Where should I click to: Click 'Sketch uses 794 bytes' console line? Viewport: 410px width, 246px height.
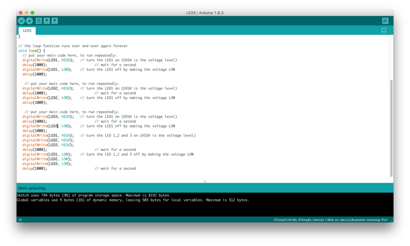[x=94, y=195]
